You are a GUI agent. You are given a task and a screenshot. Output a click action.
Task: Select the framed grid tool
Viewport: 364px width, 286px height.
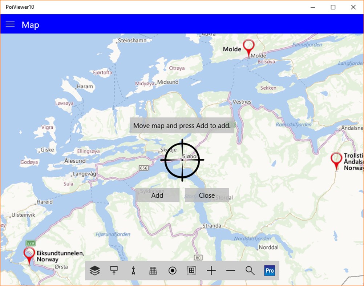point(191,270)
